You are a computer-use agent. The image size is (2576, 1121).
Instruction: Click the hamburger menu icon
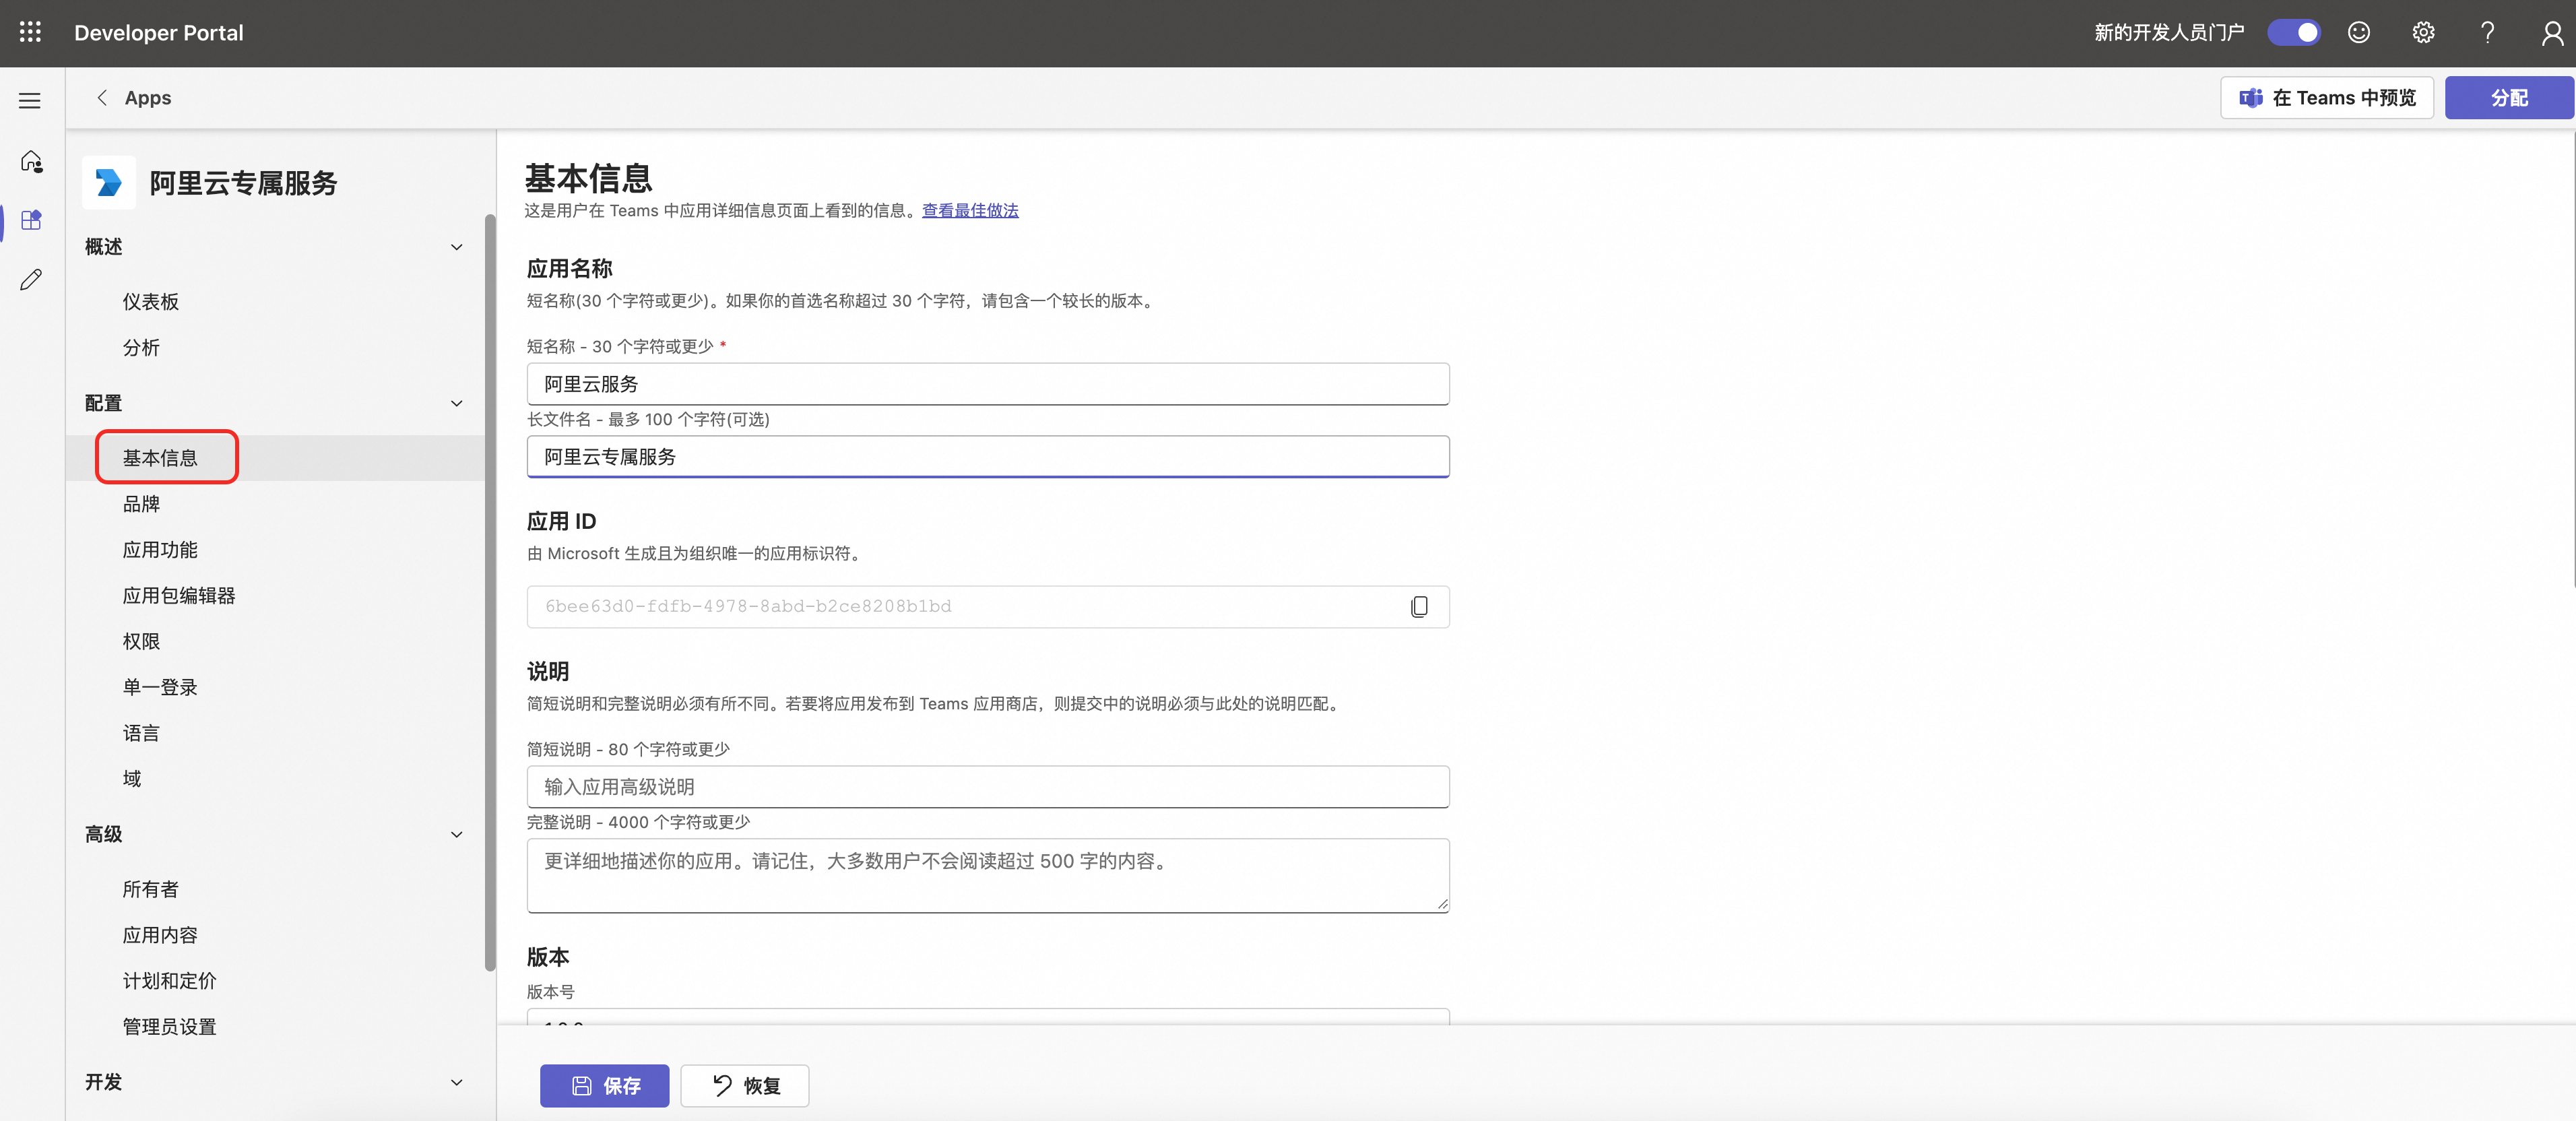click(x=30, y=101)
